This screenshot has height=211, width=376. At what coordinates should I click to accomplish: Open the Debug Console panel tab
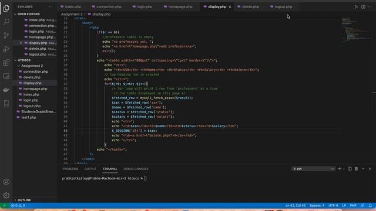(136, 169)
